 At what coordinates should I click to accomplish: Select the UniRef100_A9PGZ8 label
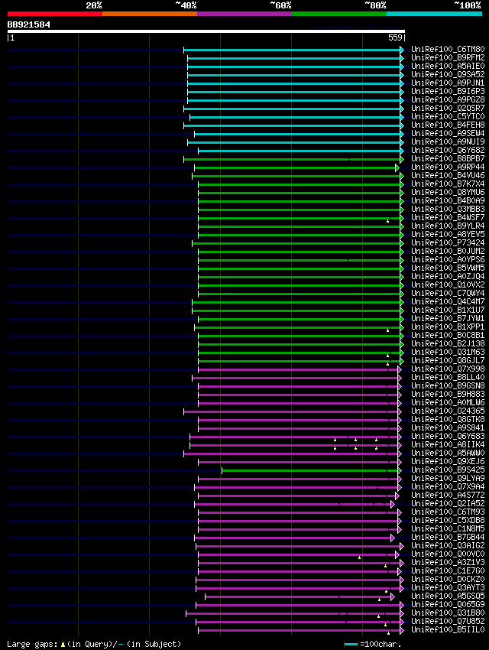pyautogui.click(x=448, y=100)
